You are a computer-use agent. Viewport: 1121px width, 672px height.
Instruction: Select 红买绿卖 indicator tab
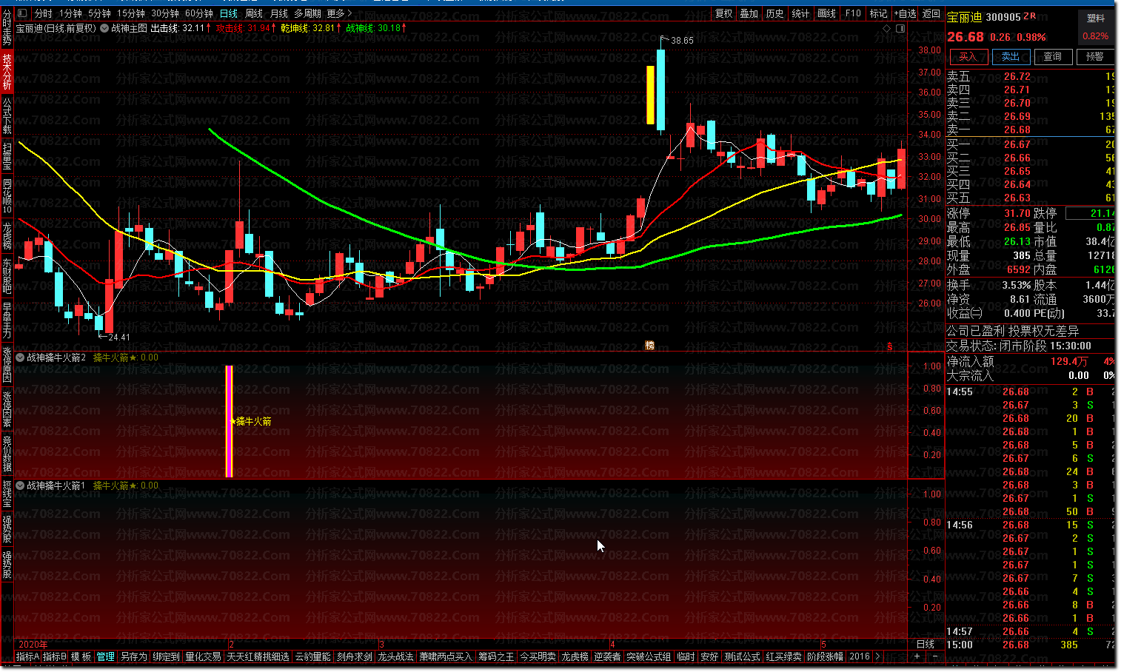pyautogui.click(x=783, y=656)
